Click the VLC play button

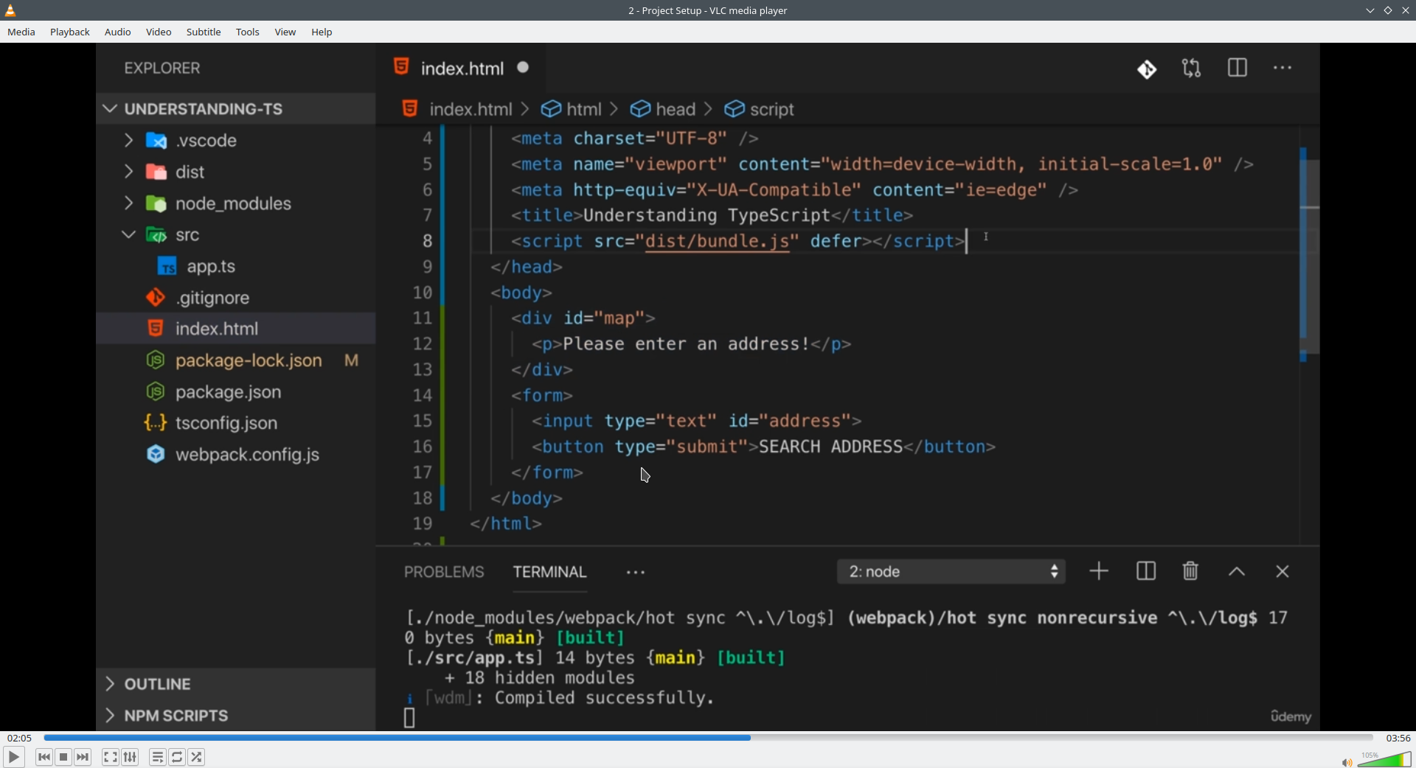[13, 757]
